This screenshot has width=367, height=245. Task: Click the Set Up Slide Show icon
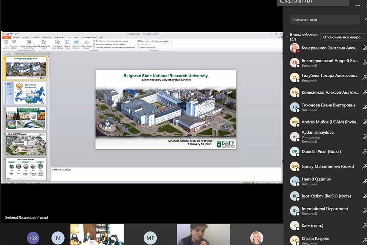coord(57,43)
